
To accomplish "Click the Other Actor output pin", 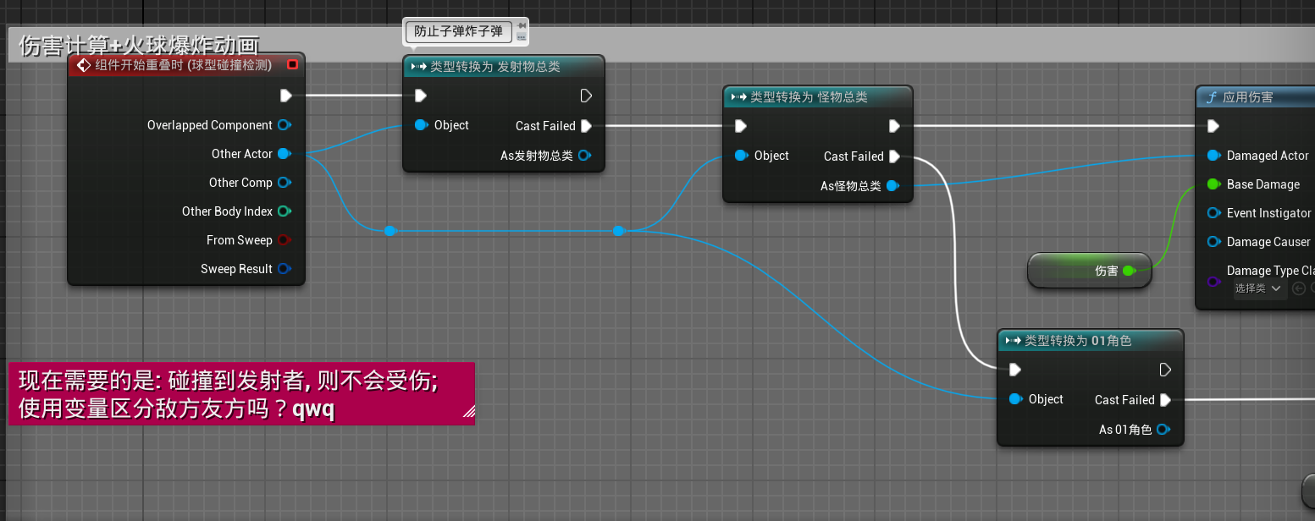I will pos(285,154).
